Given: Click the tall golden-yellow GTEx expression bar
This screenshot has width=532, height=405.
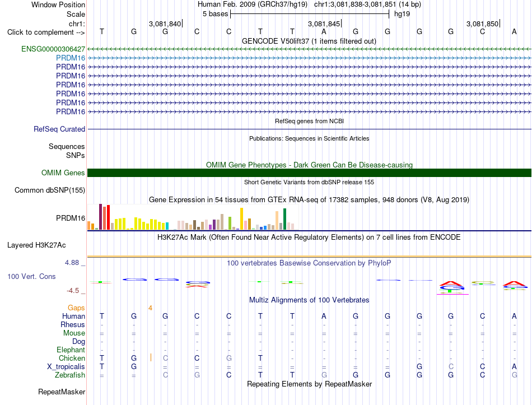Looking at the screenshot, I should 241,219.
